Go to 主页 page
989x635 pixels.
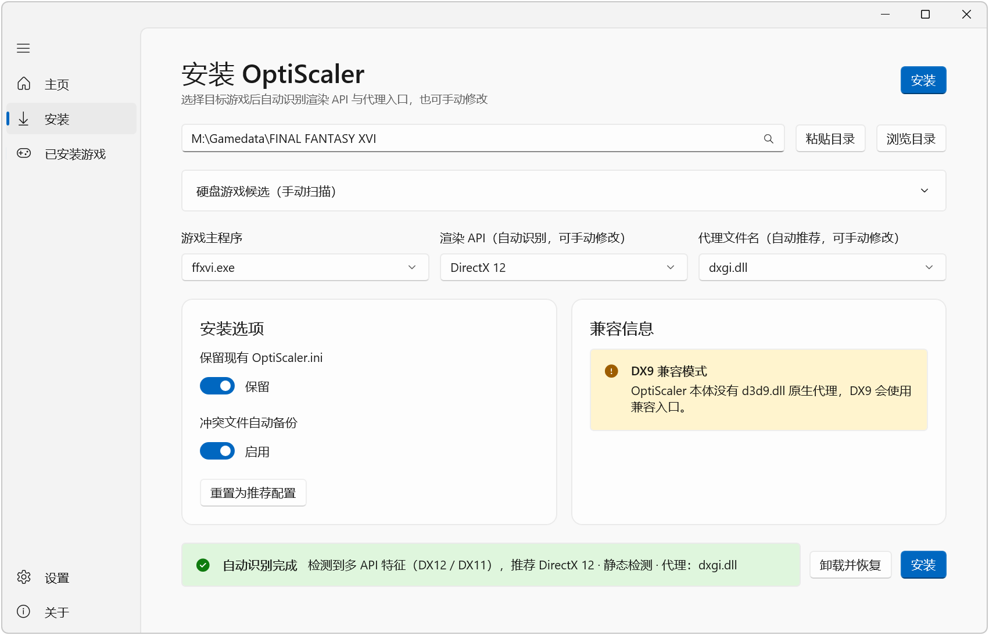tap(71, 84)
